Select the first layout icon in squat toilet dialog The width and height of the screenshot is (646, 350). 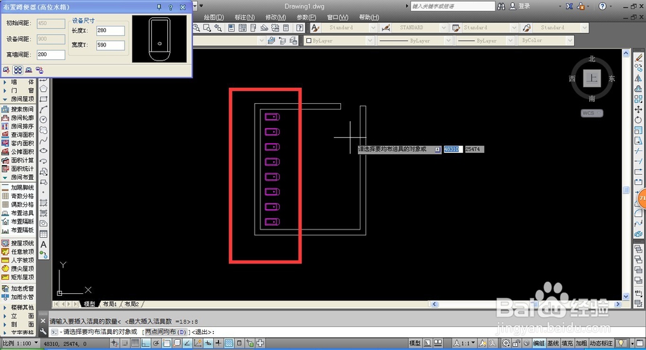(6, 70)
